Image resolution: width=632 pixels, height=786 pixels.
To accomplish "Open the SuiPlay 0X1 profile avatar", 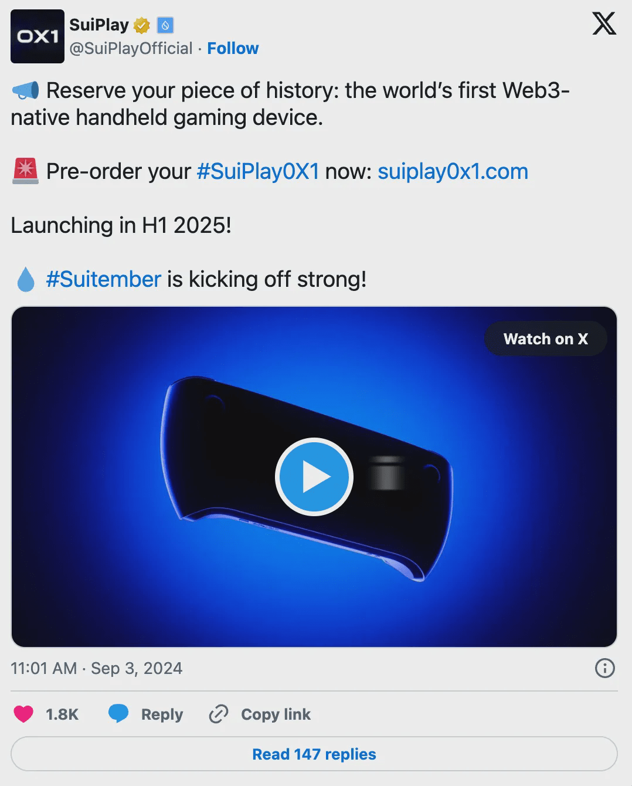I will 38,36.
